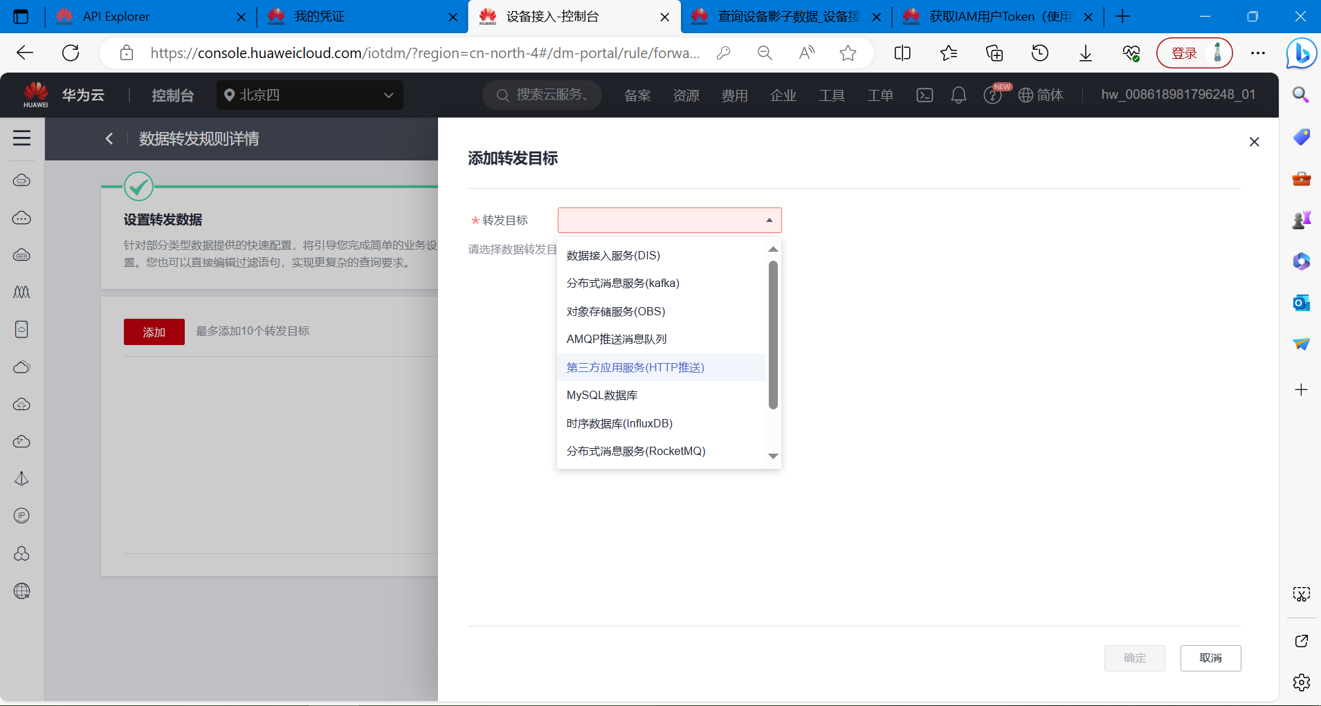Open the globe icon in left sidebar

click(22, 591)
